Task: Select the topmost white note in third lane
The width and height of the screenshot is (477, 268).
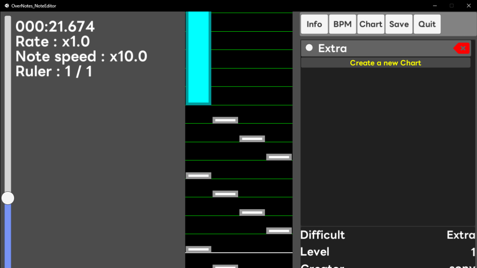Action: [252, 139]
